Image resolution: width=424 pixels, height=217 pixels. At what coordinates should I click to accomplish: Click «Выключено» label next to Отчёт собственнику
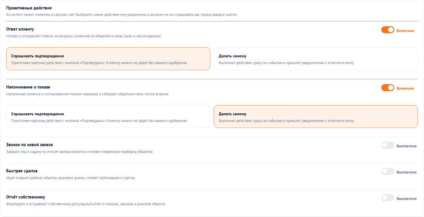coord(407,199)
